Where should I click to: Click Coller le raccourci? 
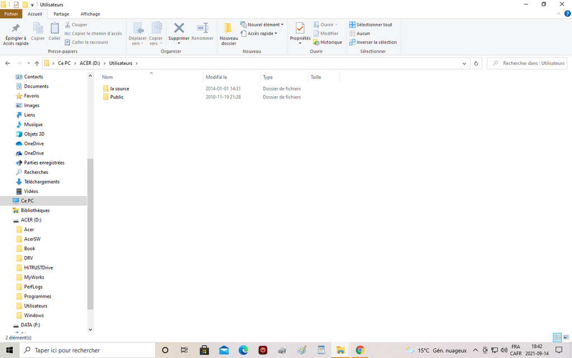pos(87,42)
